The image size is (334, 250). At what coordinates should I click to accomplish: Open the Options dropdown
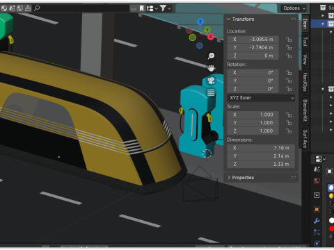294,8
